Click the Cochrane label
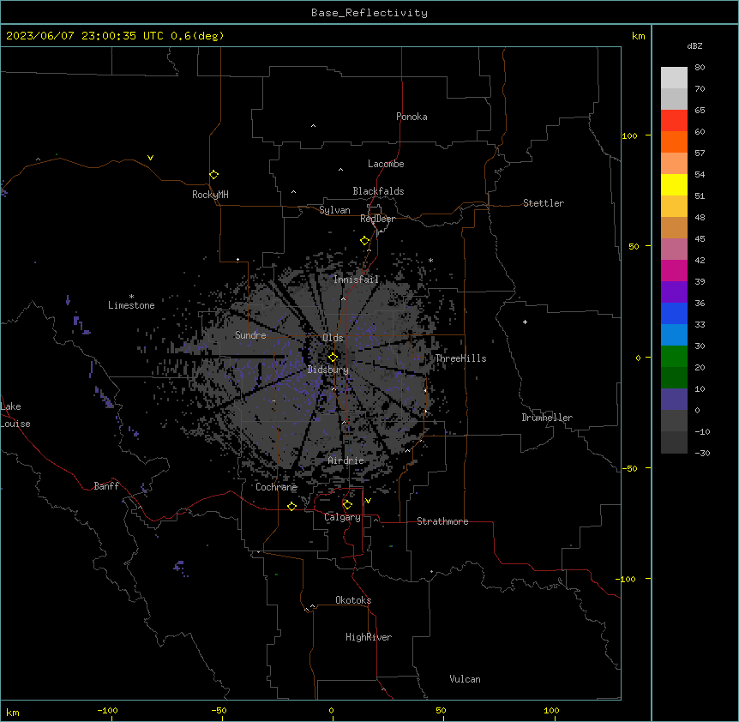The height and width of the screenshot is (722, 739). coord(276,487)
